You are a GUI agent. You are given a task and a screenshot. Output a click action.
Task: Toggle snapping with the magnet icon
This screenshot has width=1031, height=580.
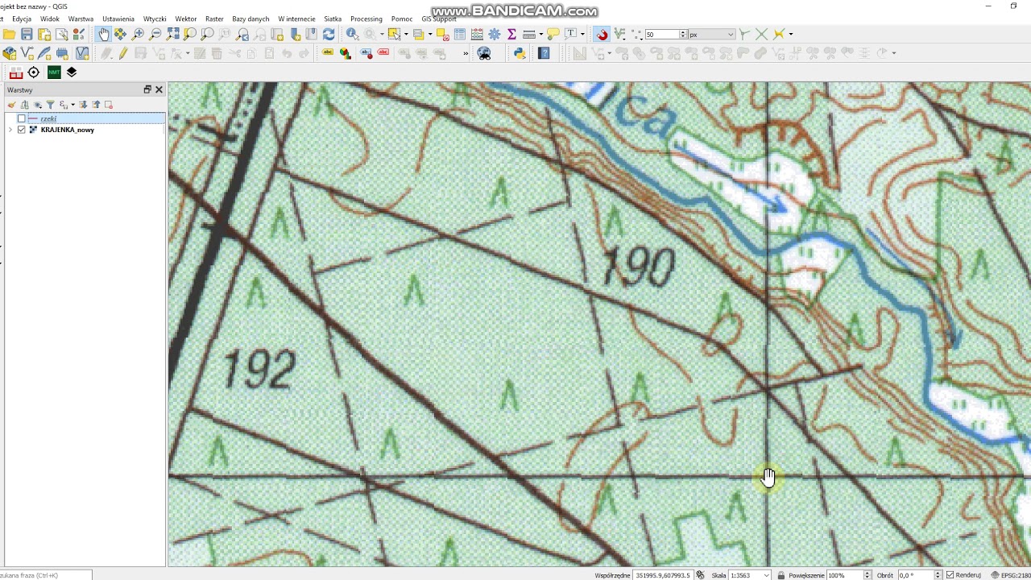602,34
